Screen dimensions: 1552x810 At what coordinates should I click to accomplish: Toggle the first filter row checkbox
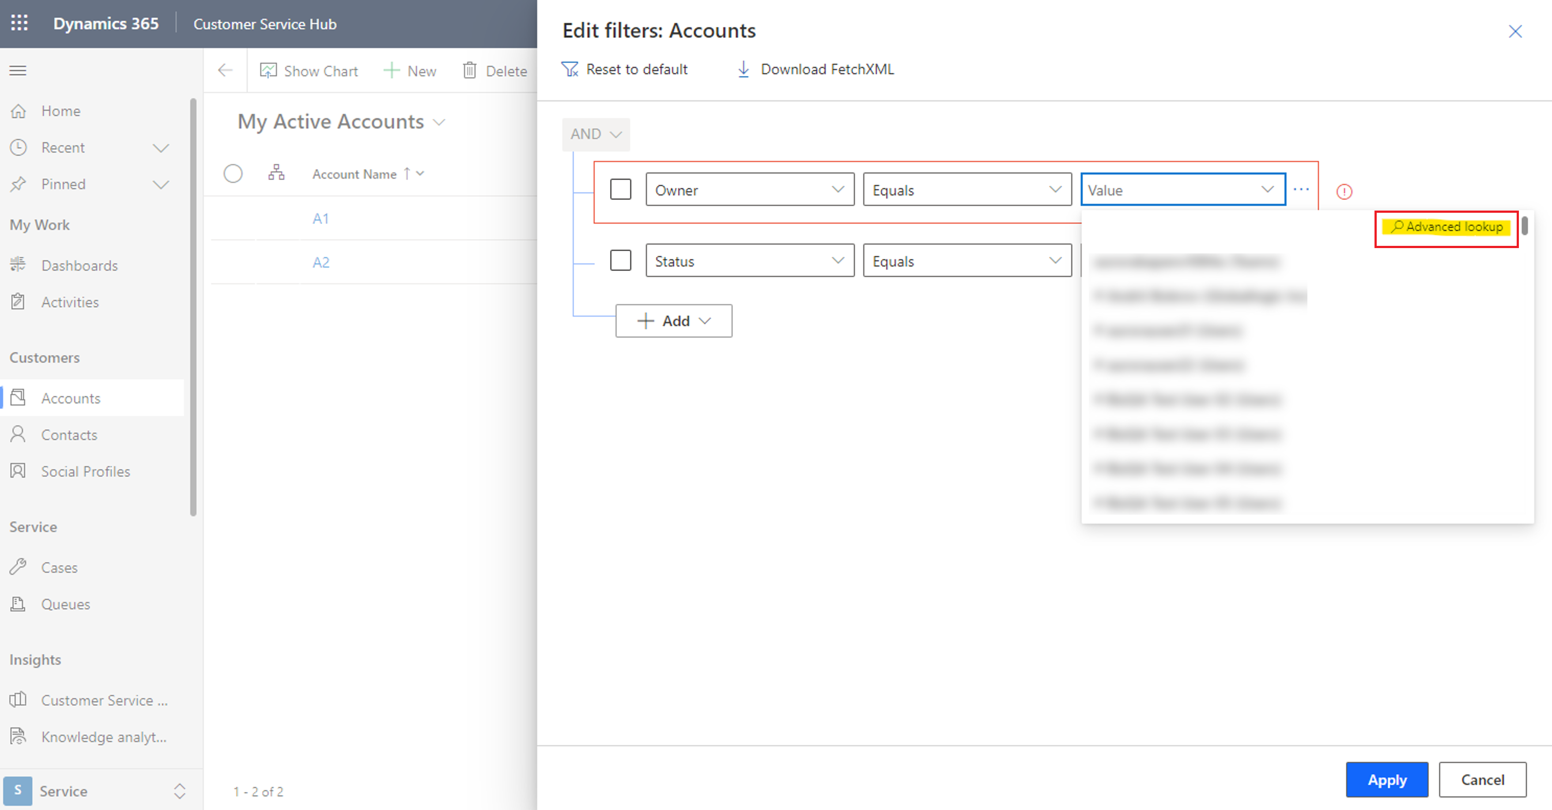(x=621, y=189)
